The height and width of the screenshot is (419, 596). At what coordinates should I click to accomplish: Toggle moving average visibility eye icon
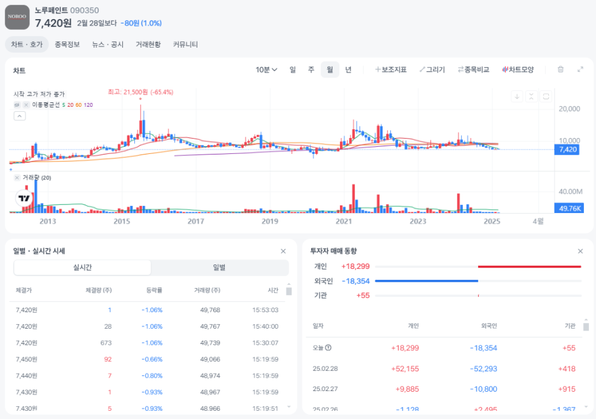click(17, 105)
